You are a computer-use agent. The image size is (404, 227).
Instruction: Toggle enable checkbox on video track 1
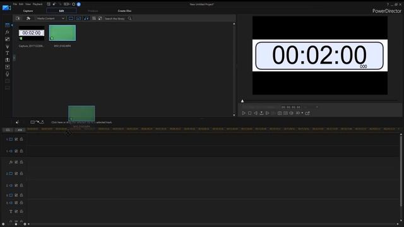(x=16, y=139)
